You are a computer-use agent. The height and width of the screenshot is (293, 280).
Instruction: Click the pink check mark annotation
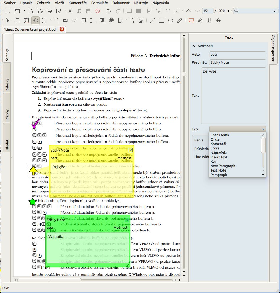(36, 124)
